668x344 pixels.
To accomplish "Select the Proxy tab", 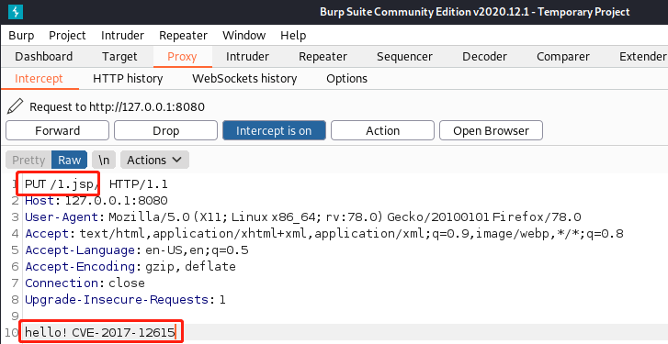I will point(182,57).
